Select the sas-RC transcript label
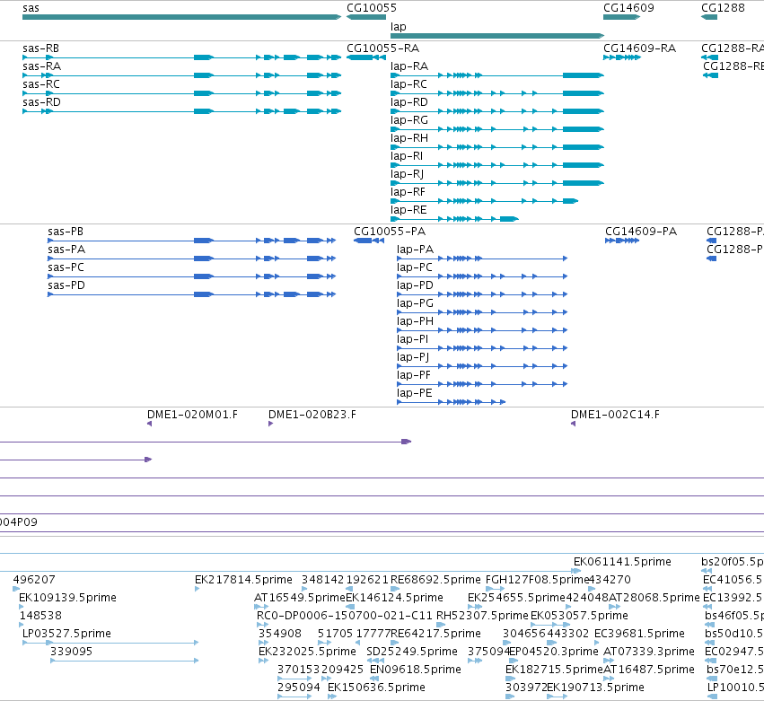The height and width of the screenshot is (701, 764). point(41,84)
